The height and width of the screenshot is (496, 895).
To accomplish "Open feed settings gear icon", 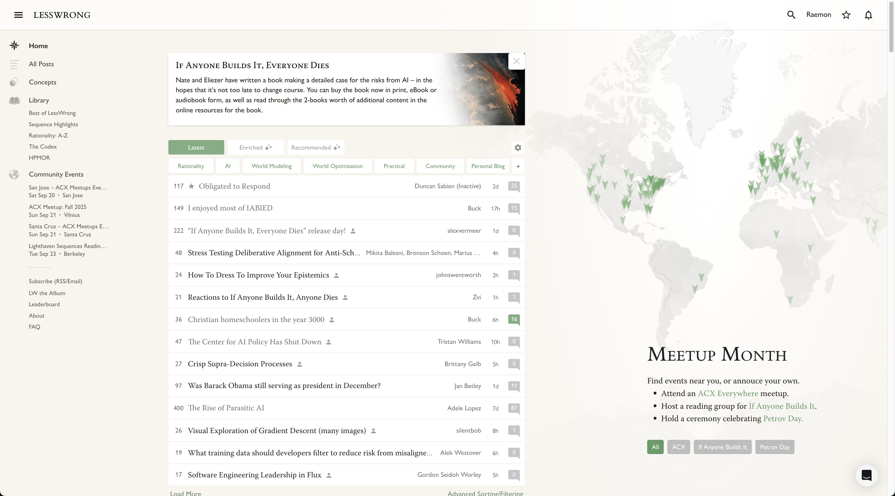I will click(518, 148).
